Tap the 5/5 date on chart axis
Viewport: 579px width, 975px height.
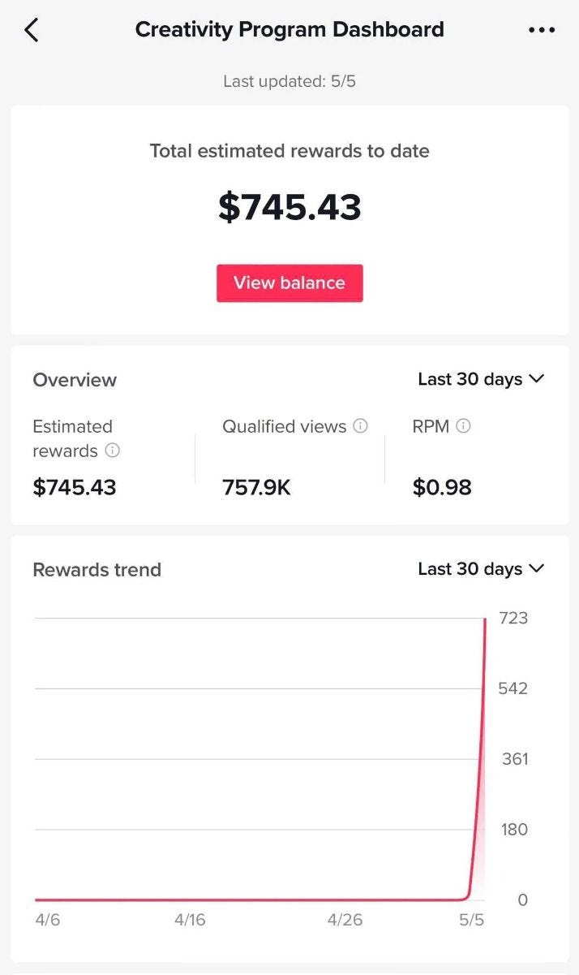click(472, 920)
